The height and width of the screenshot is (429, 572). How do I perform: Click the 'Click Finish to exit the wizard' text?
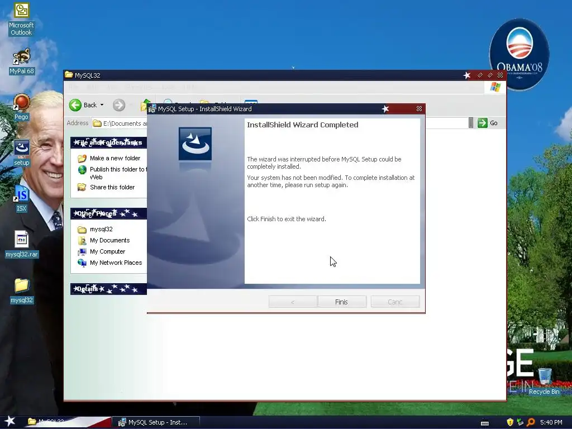(x=287, y=219)
